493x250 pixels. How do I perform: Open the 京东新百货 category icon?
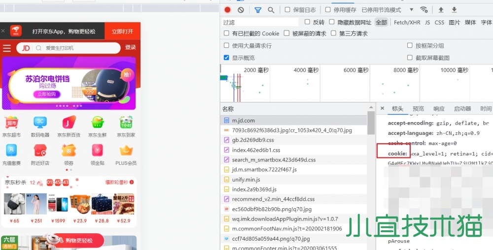point(69,123)
